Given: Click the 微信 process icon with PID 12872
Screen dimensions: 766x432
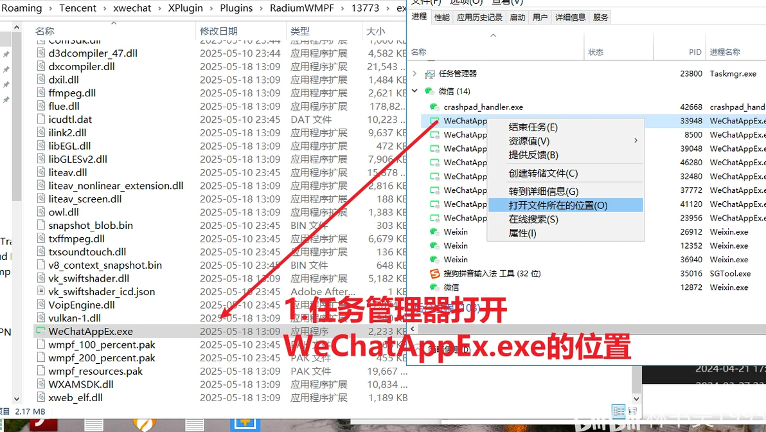Looking at the screenshot, I should (x=434, y=287).
